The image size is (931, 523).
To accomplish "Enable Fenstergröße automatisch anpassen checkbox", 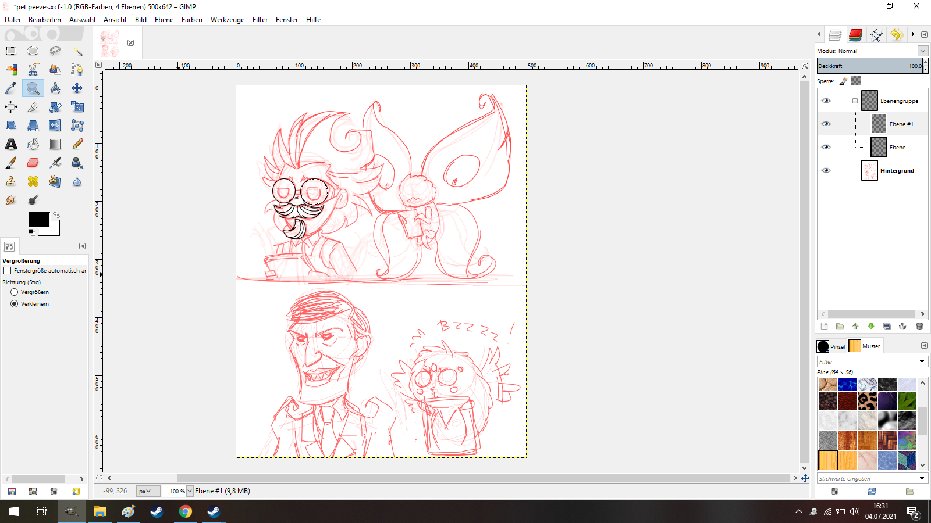I will tap(8, 271).
